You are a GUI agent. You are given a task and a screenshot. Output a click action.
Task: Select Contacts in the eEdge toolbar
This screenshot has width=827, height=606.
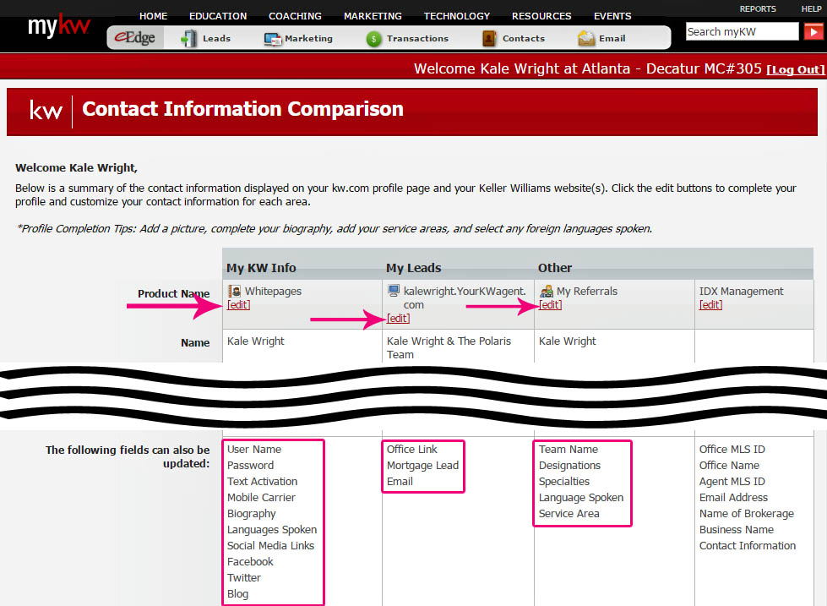(x=523, y=39)
